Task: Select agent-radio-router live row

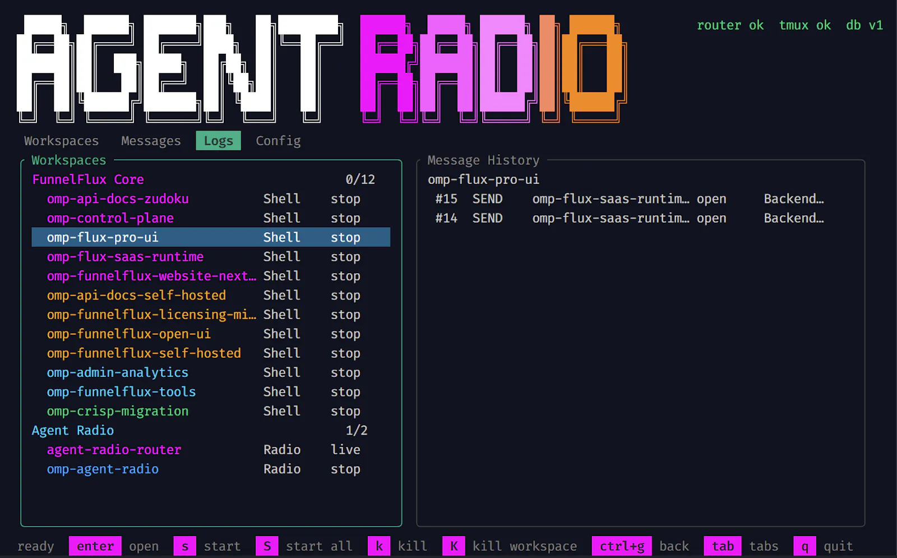Action: [211, 450]
